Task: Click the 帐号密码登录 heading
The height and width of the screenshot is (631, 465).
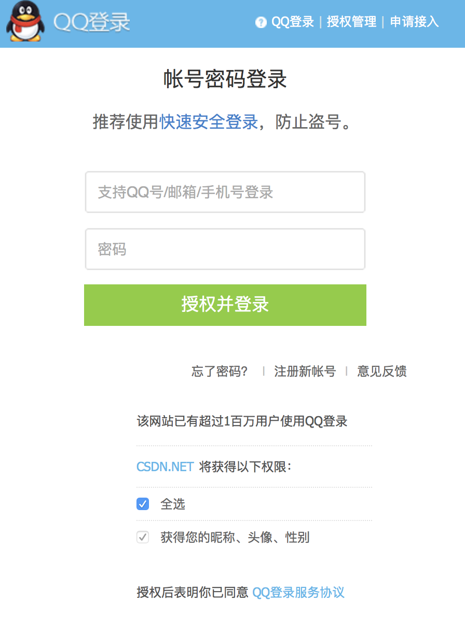Action: pos(225,79)
